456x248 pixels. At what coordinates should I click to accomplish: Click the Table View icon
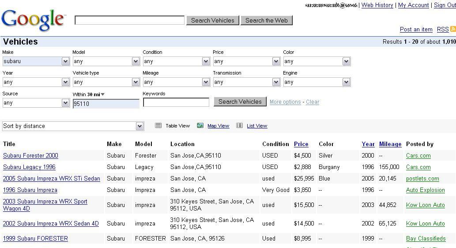tap(158, 126)
